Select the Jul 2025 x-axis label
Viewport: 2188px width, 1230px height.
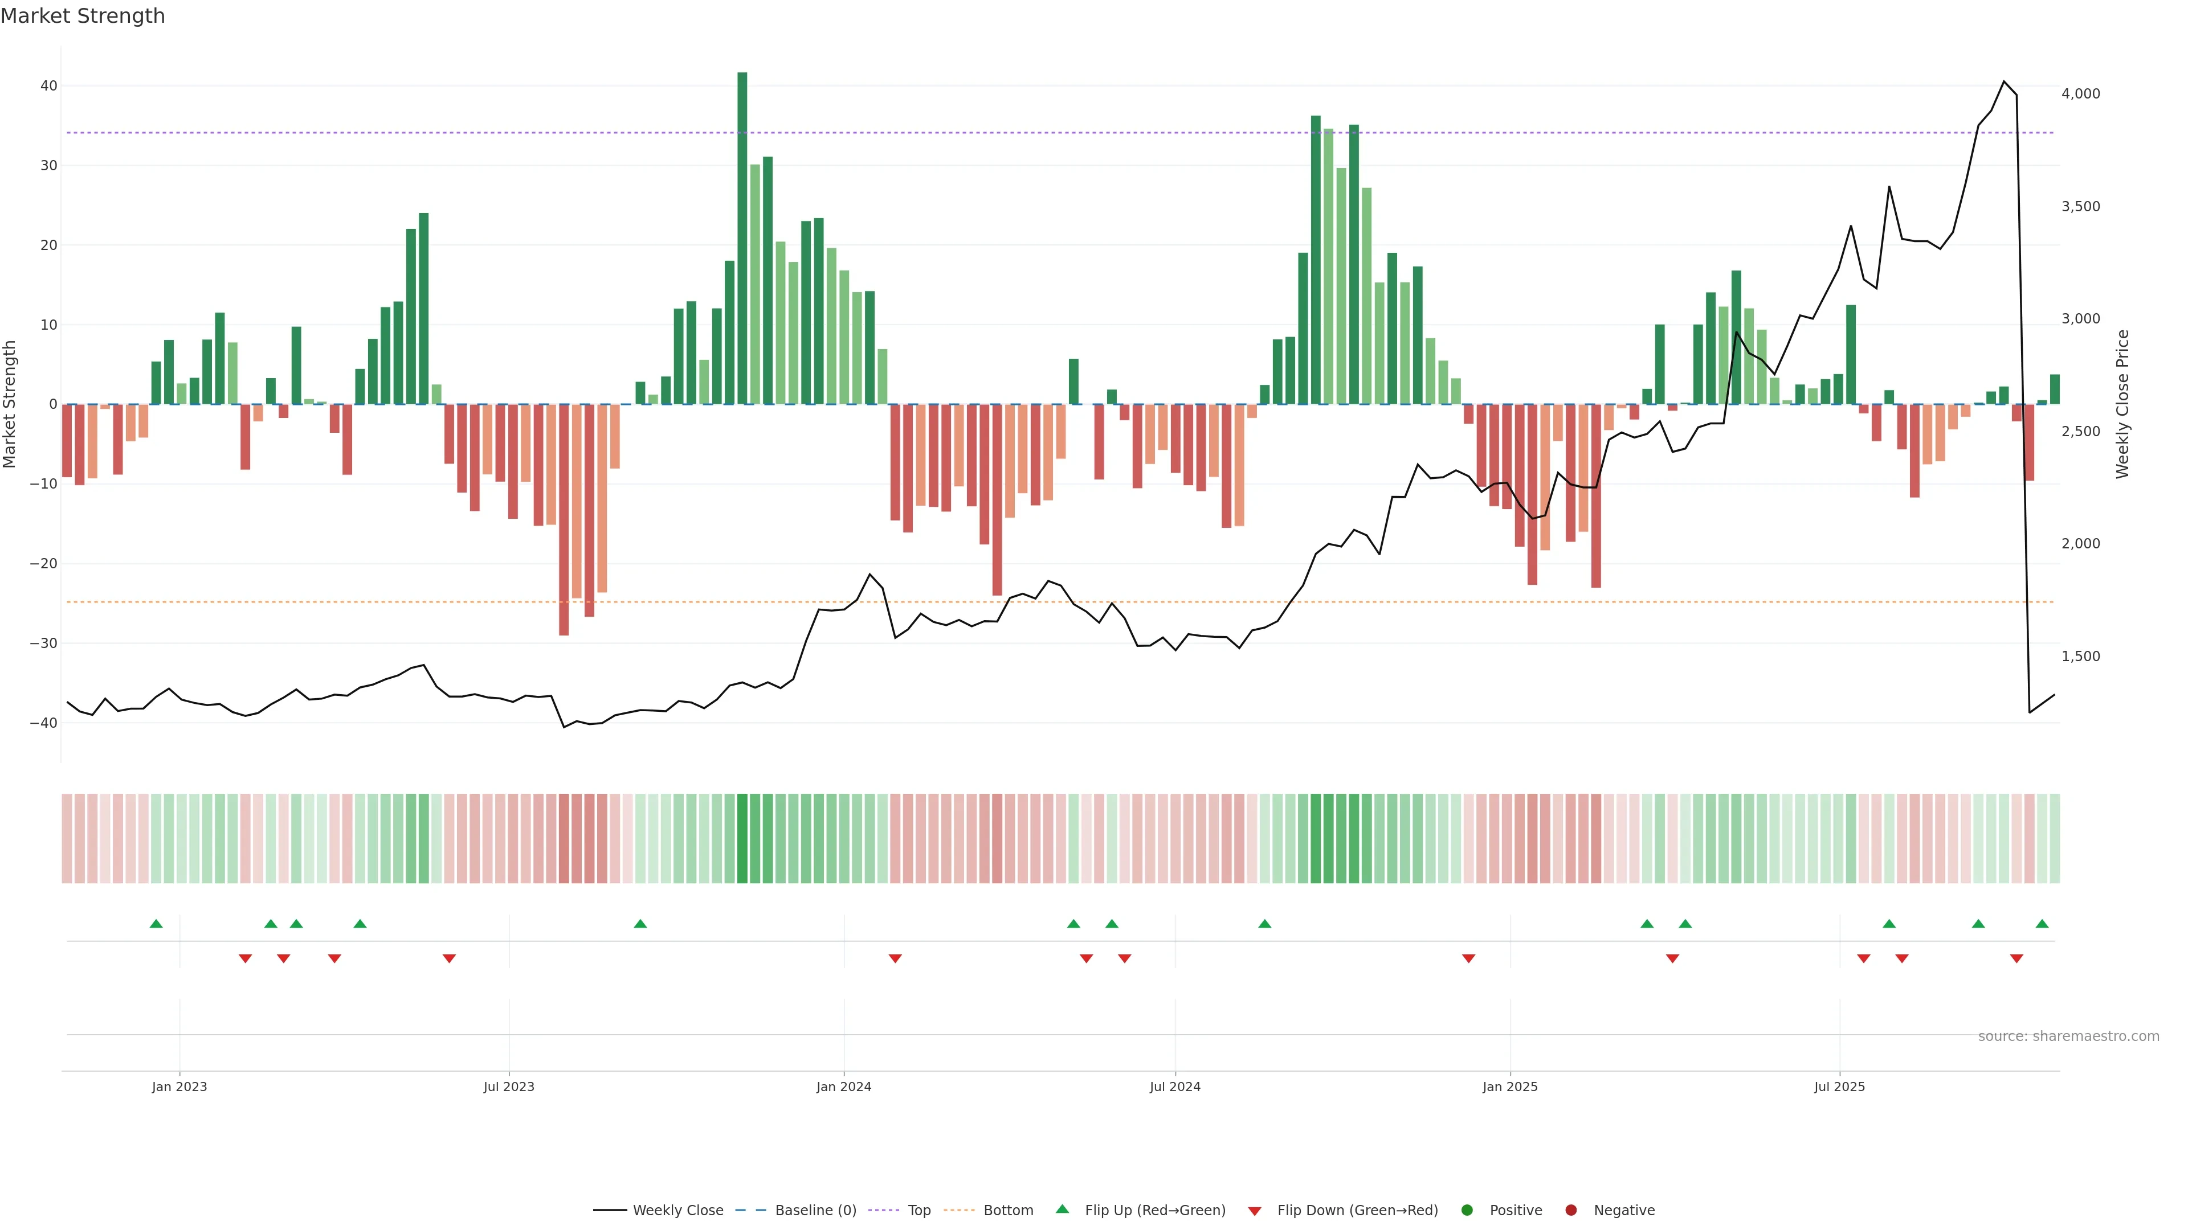click(x=1839, y=1086)
